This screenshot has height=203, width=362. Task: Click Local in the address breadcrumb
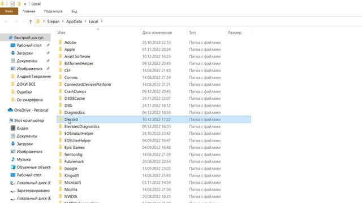[x=93, y=21]
